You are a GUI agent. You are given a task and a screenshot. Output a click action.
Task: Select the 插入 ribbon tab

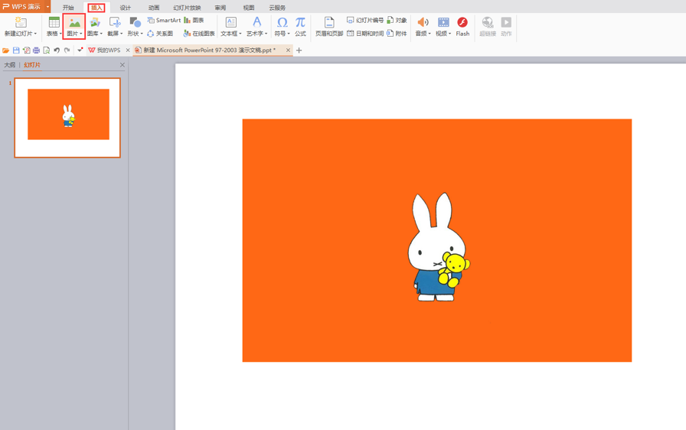96,8
